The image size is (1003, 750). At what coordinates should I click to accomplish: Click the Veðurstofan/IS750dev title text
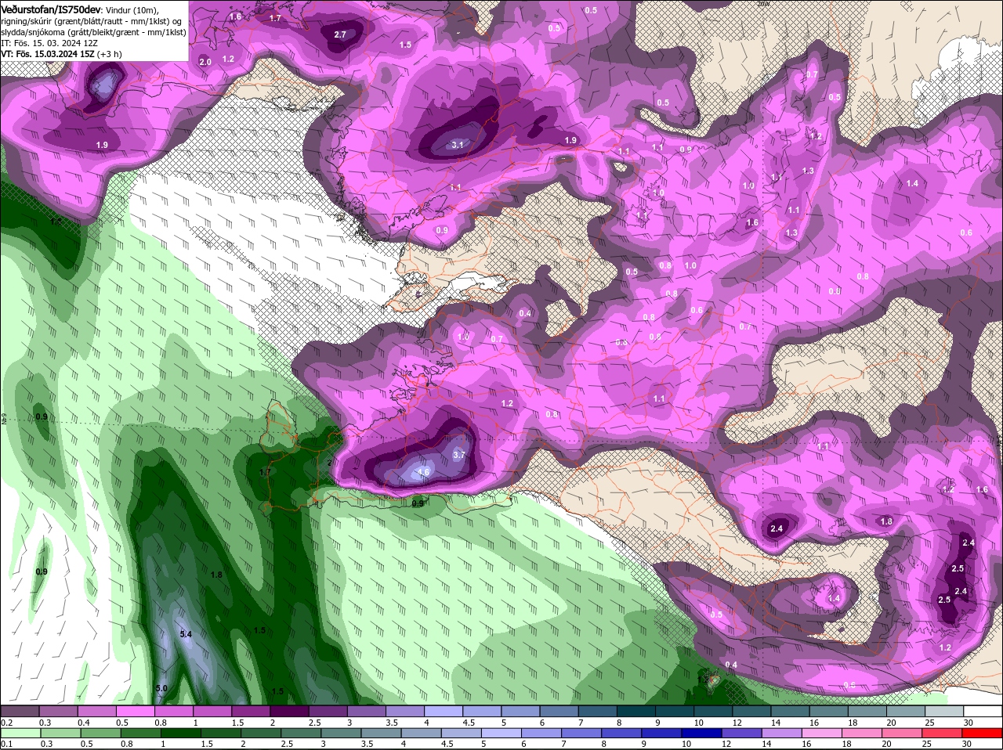click(51, 9)
